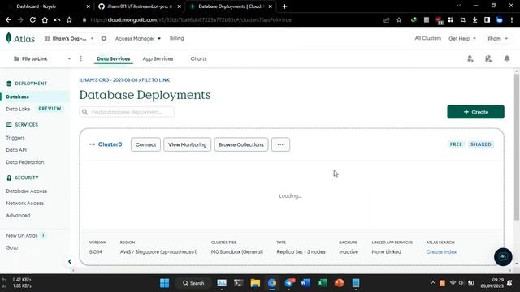Open Triggers in sidebar
Image resolution: width=520 pixels, height=292 pixels.
click(x=15, y=138)
